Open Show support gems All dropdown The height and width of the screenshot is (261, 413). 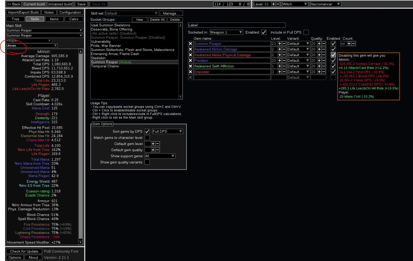point(160,156)
